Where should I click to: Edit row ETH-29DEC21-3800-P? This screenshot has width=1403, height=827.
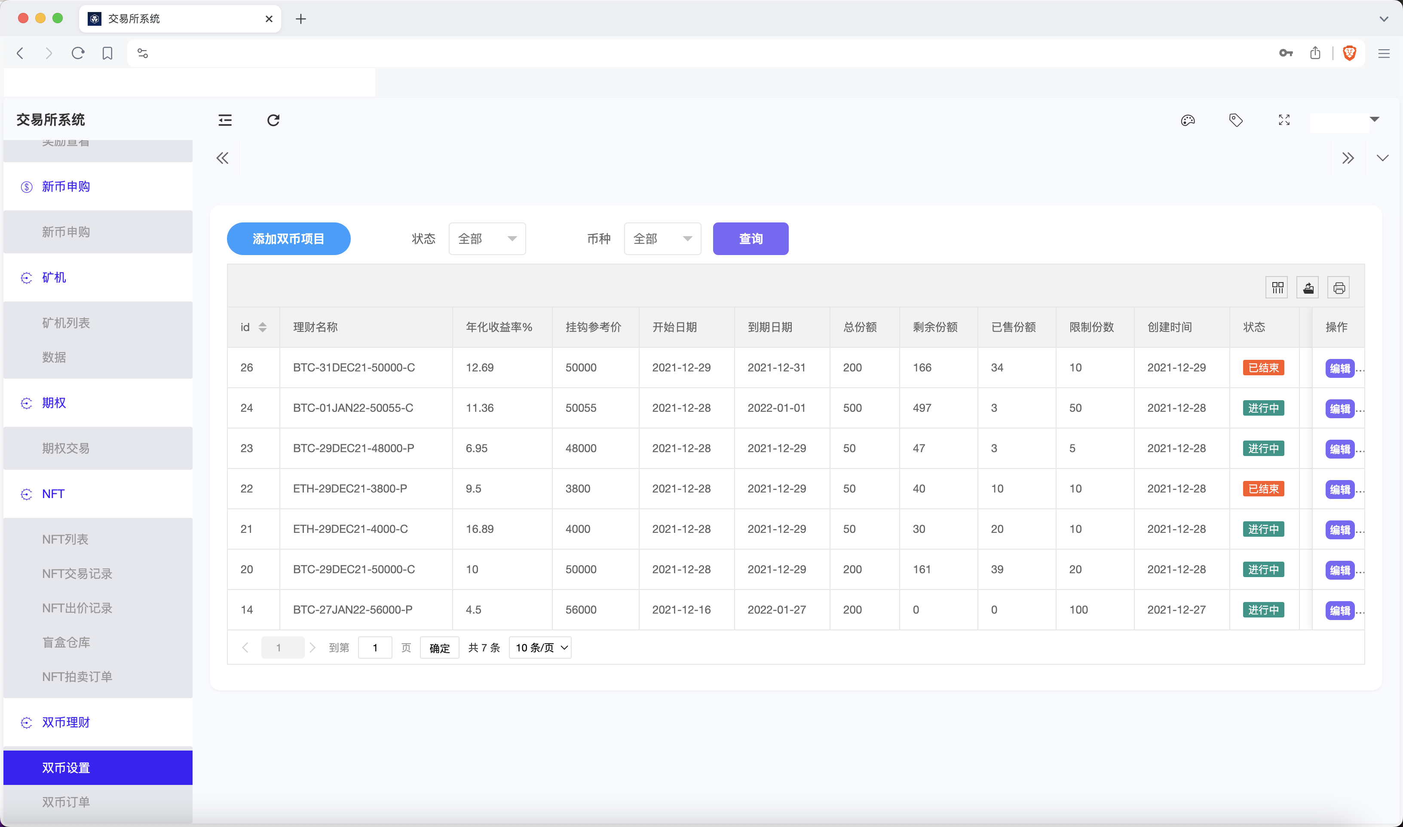1339,490
